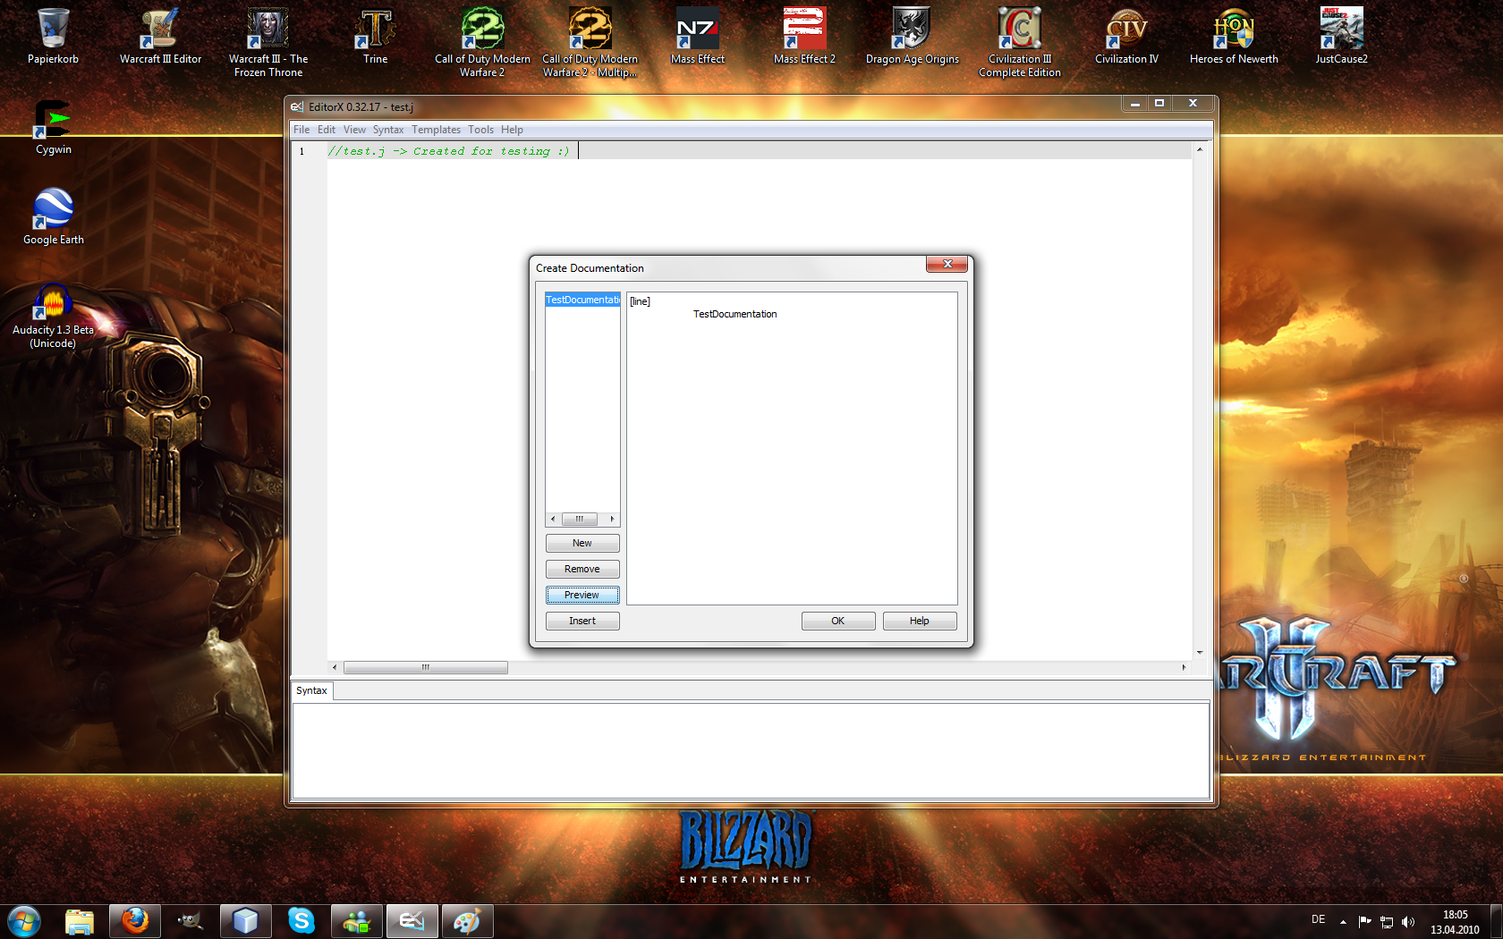The height and width of the screenshot is (939, 1503).
Task: Open the white cube taskbar application
Action: [246, 921]
